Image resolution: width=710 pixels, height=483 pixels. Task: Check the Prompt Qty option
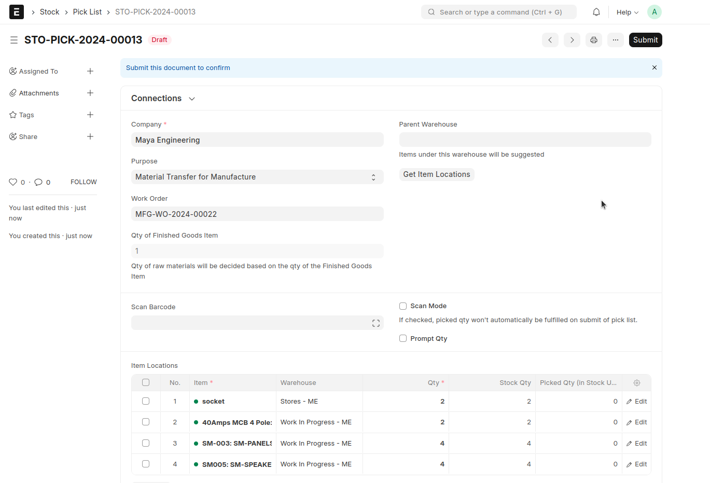point(403,339)
